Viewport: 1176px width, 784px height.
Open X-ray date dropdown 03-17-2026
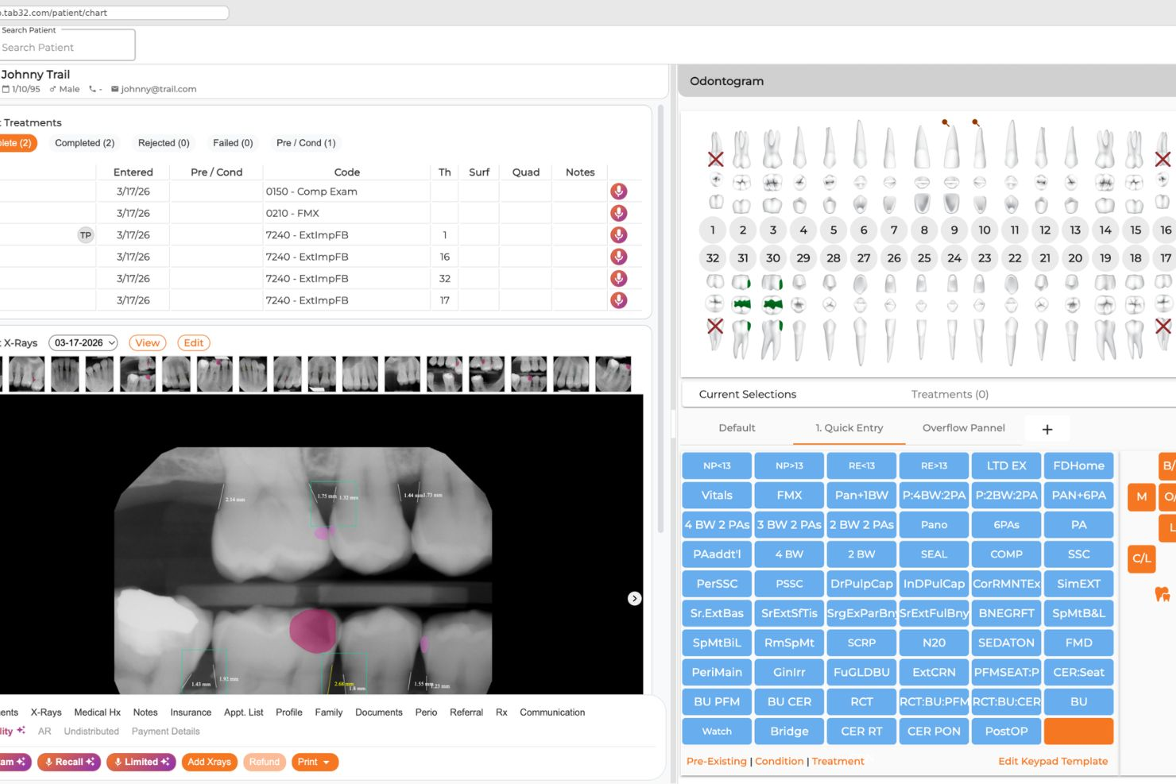pos(83,343)
